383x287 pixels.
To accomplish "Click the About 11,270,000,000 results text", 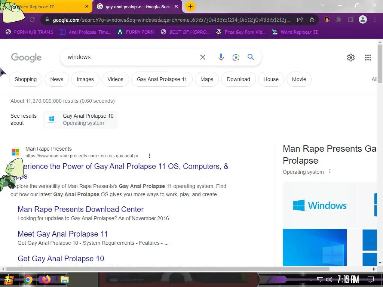I will (62, 101).
